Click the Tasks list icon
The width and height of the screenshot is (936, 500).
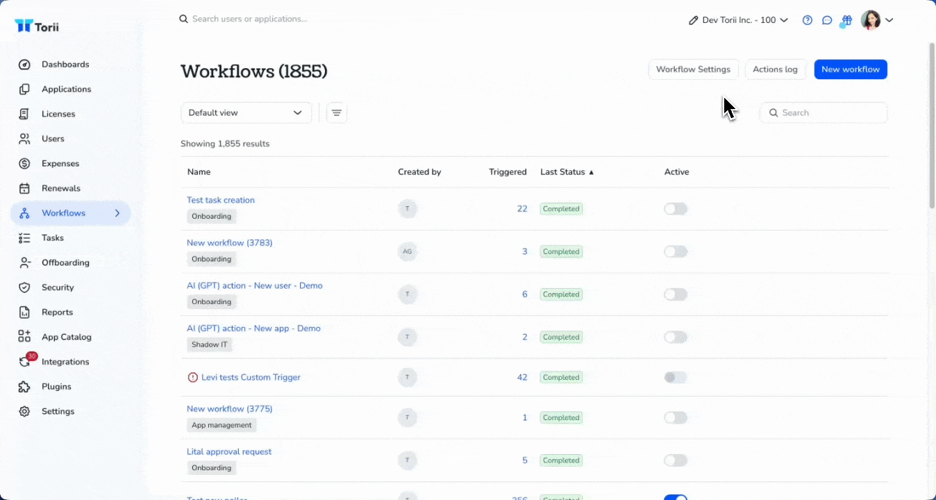pos(24,238)
